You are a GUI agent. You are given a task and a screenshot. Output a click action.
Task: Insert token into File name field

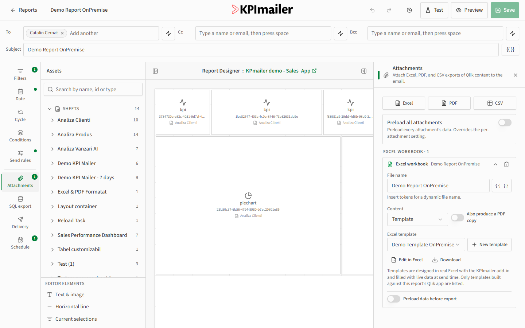pos(502,186)
